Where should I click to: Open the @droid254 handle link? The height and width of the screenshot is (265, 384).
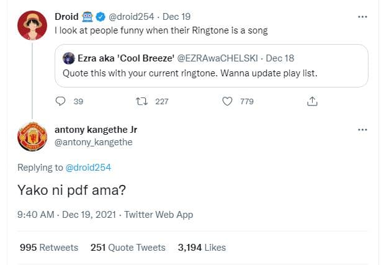(137, 17)
